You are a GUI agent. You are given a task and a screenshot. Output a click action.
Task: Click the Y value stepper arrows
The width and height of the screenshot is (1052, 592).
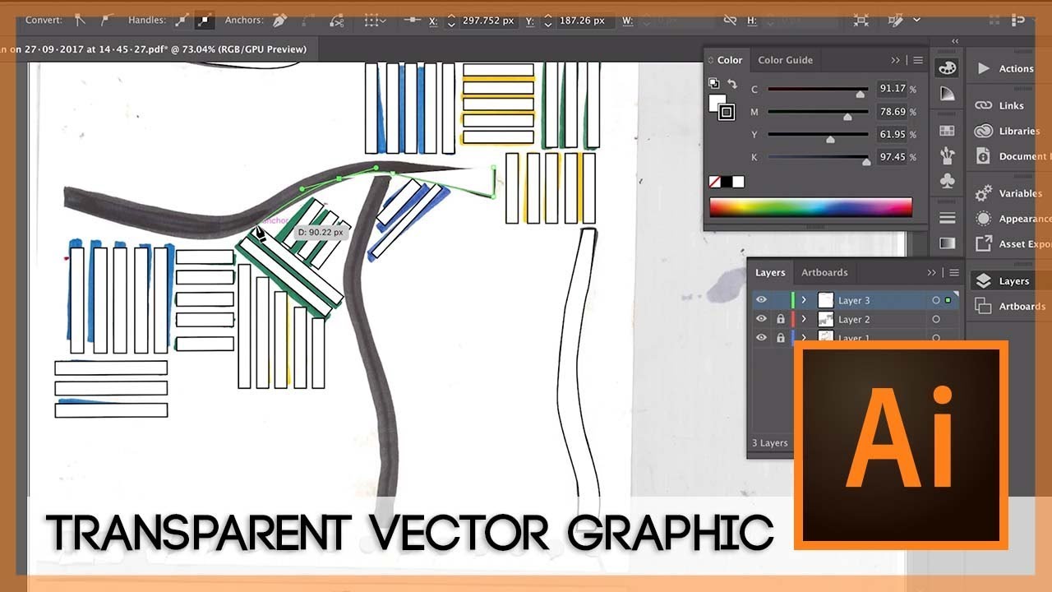tap(548, 21)
